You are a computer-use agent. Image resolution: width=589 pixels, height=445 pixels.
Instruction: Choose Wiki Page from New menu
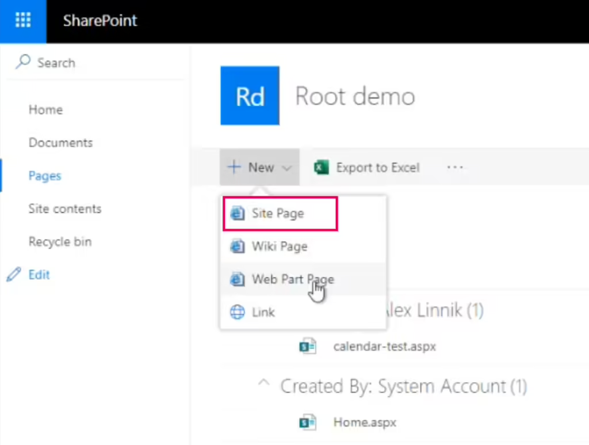pyautogui.click(x=303, y=246)
